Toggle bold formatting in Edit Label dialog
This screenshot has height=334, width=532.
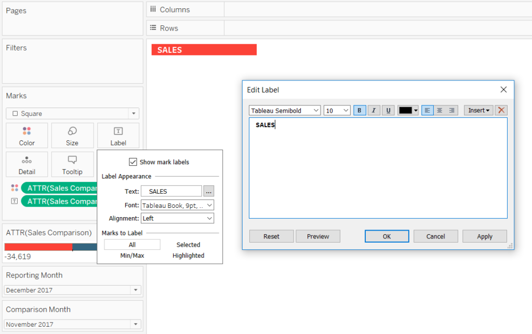coord(359,110)
